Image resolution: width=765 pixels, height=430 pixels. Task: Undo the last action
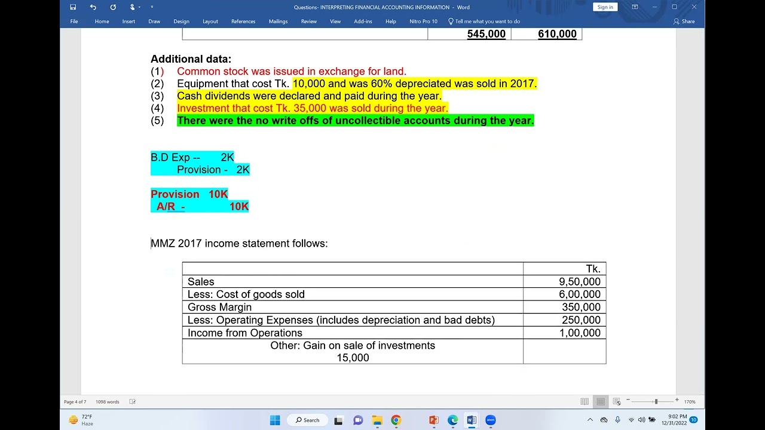tap(93, 7)
